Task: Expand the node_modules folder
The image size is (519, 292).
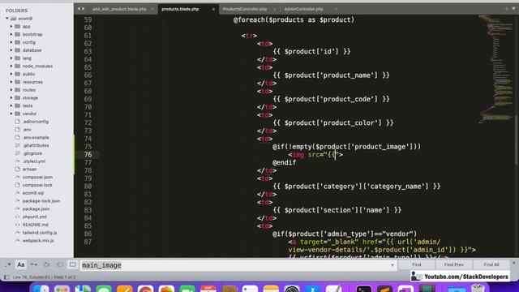Action: 11,67
